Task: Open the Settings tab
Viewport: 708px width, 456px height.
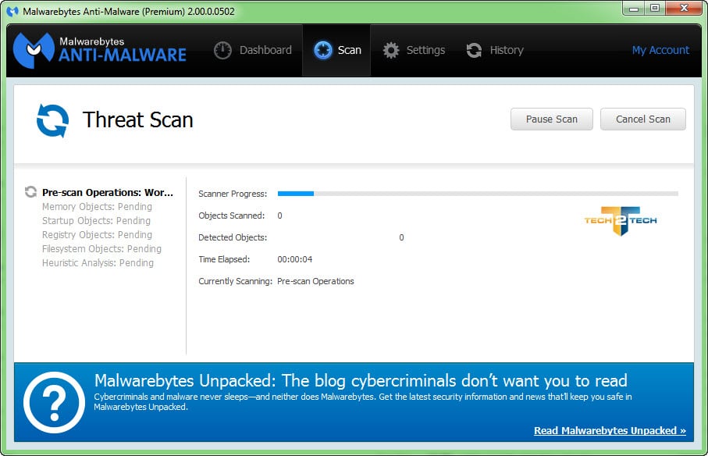Action: click(x=414, y=50)
